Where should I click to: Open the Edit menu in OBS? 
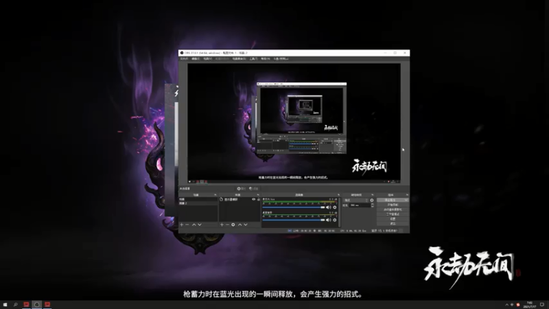196,59
